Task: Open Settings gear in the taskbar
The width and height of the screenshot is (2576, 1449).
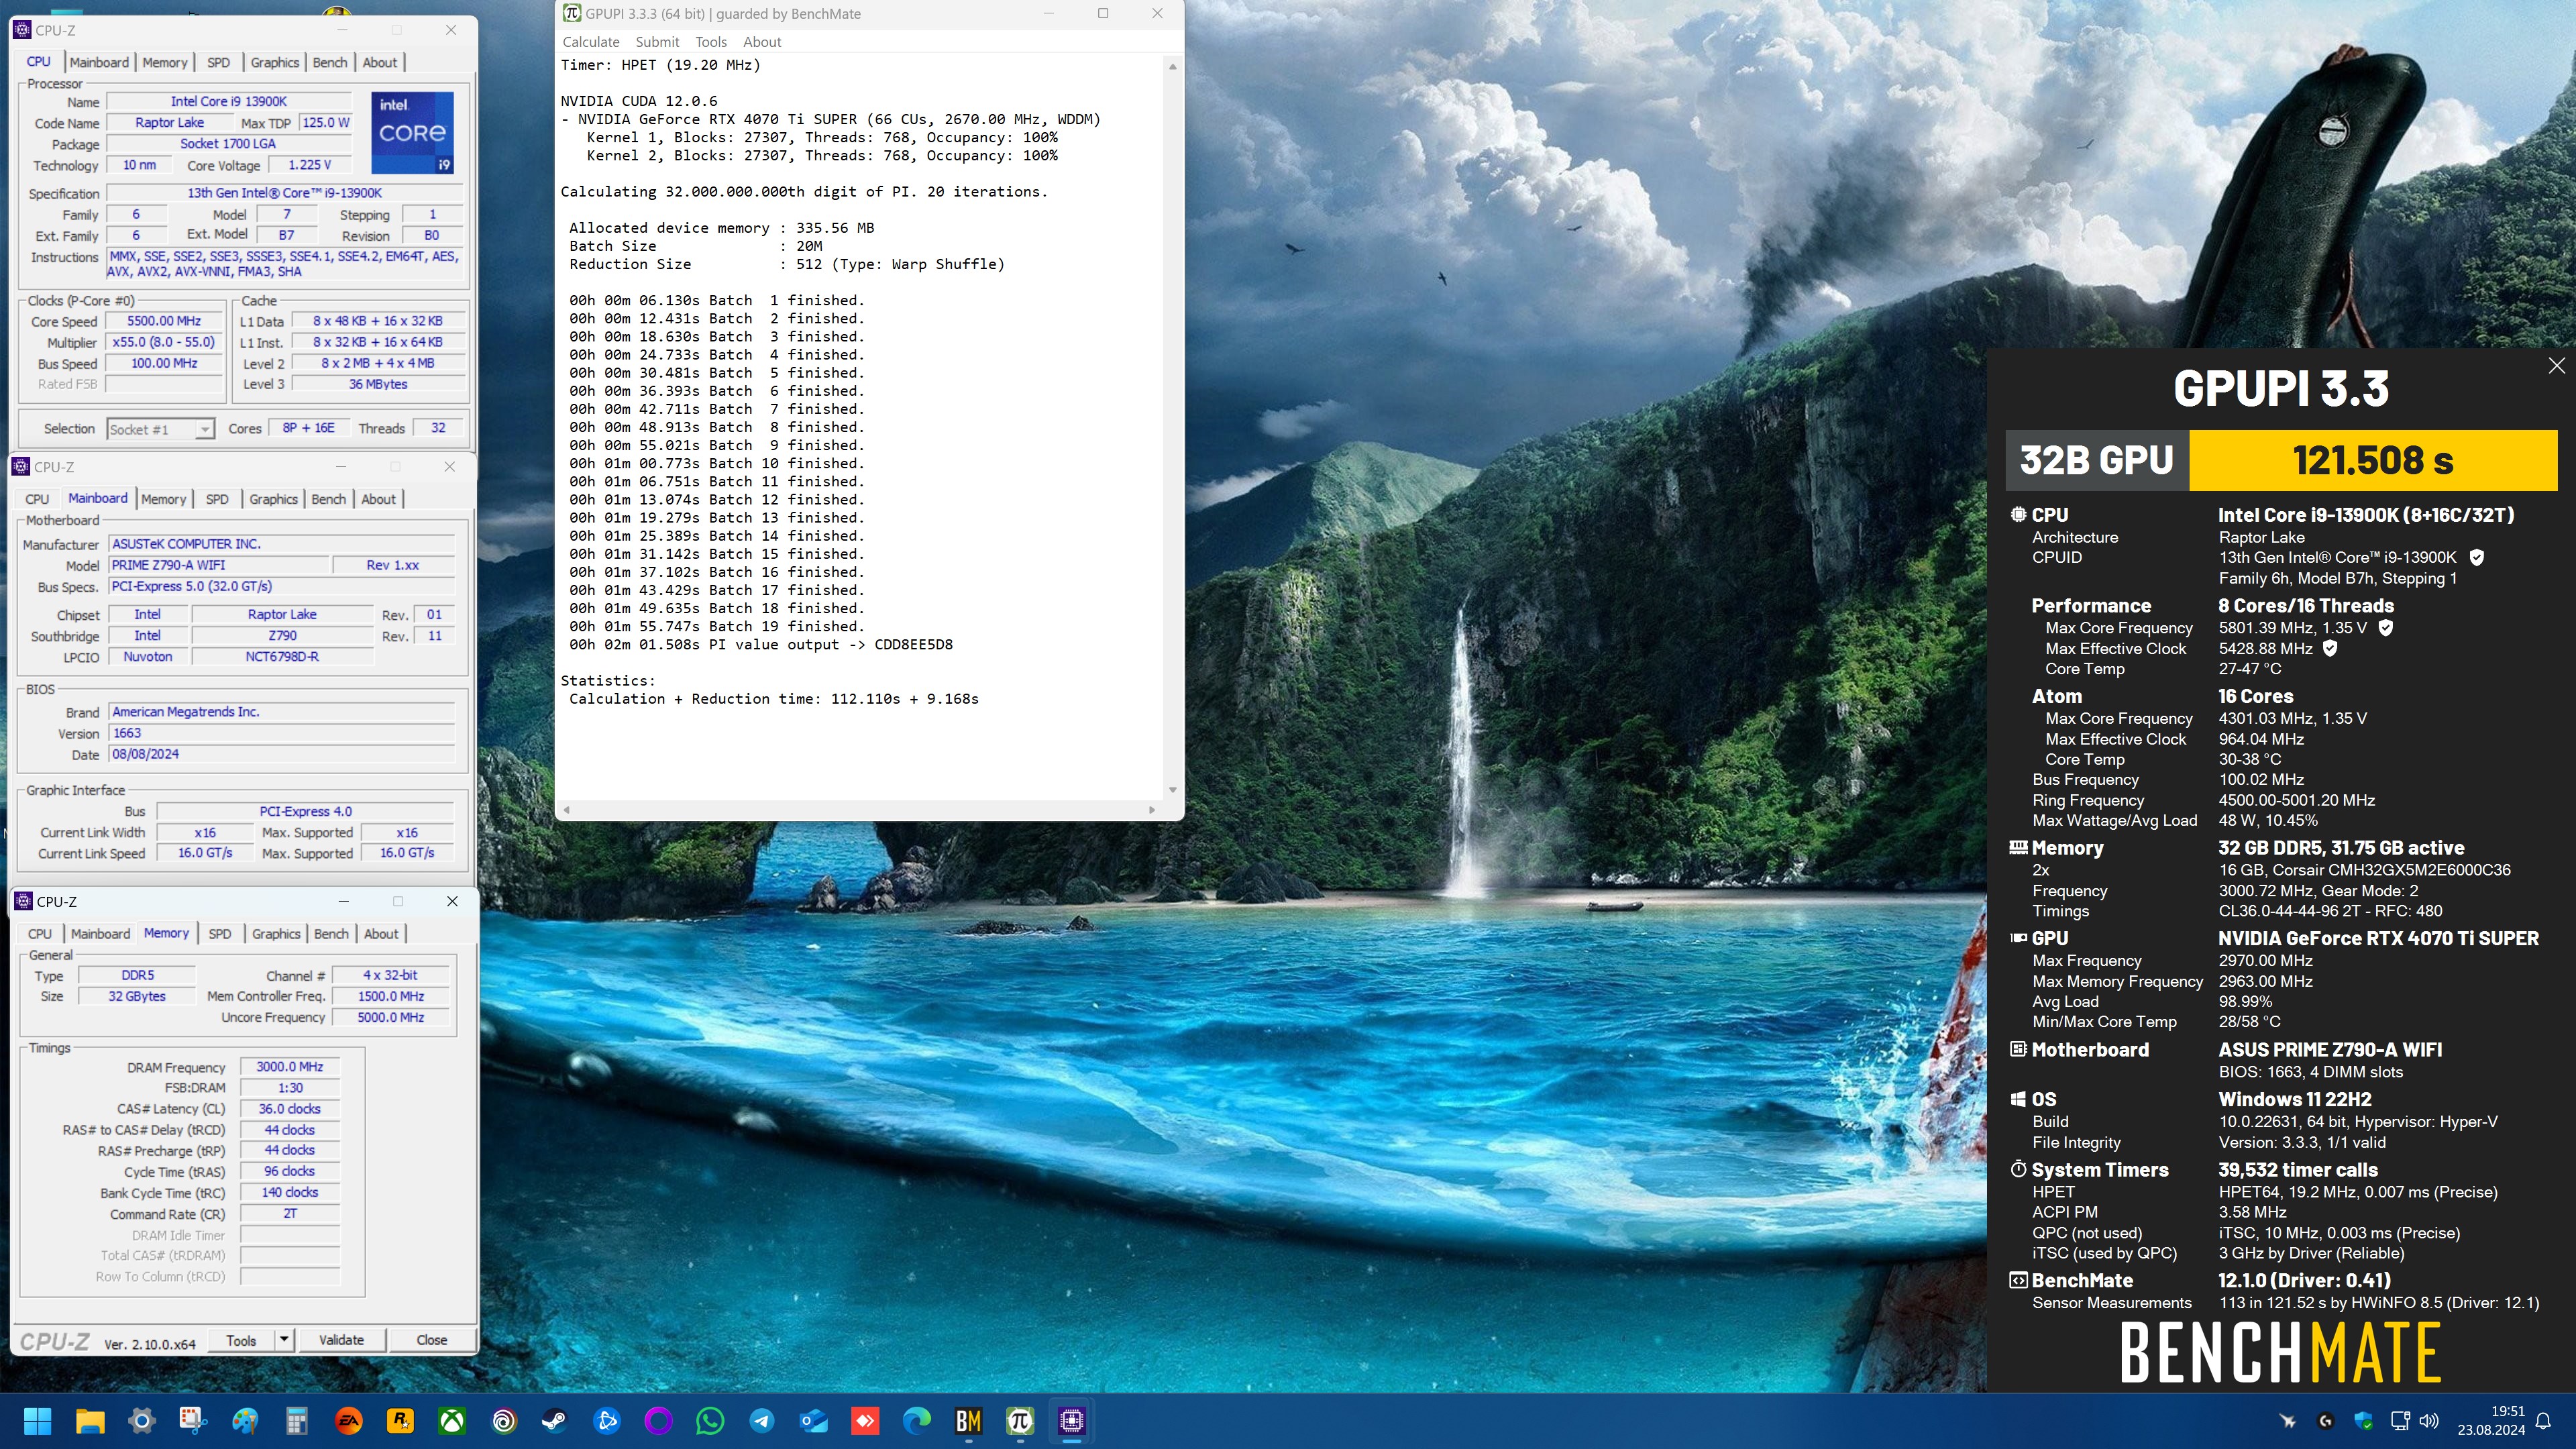Action: (x=142, y=1421)
